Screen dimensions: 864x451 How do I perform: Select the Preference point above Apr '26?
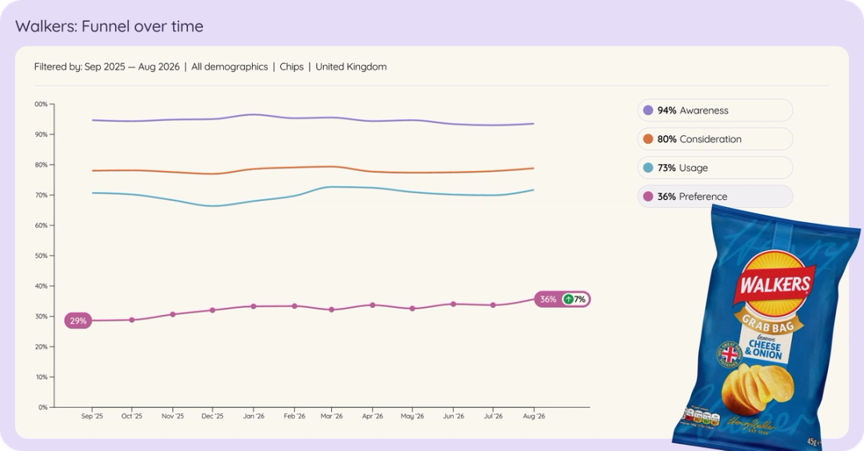(373, 305)
